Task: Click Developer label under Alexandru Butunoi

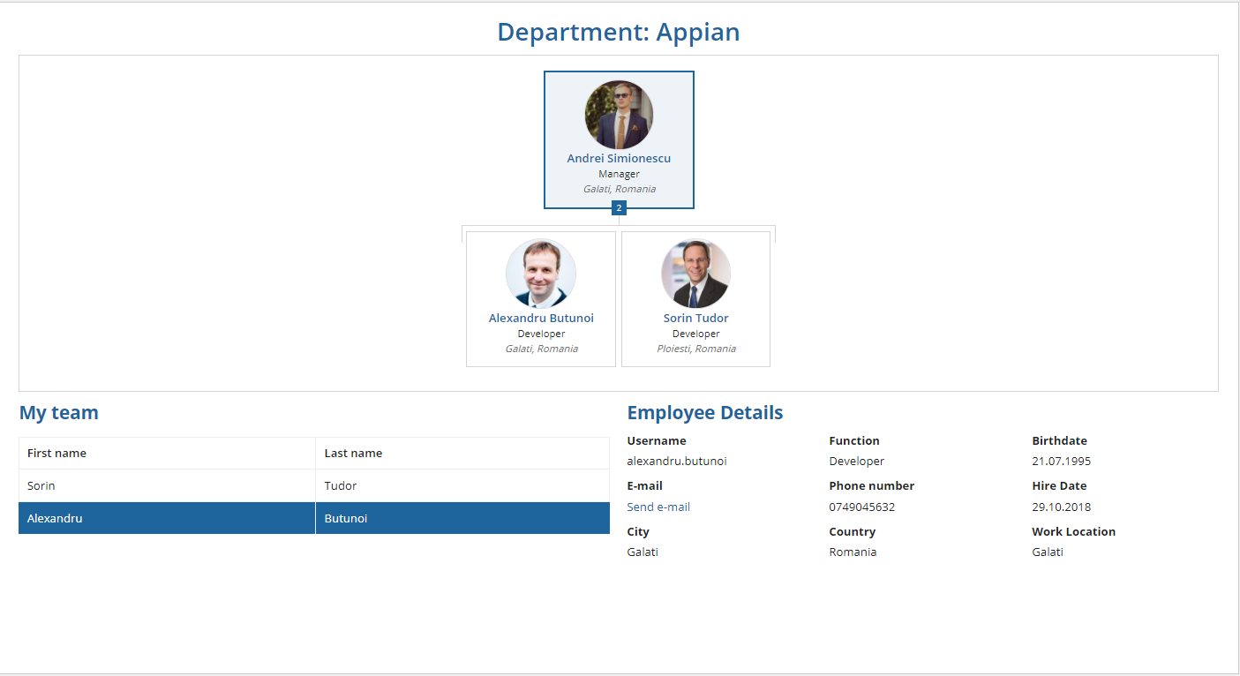Action: [x=541, y=334]
